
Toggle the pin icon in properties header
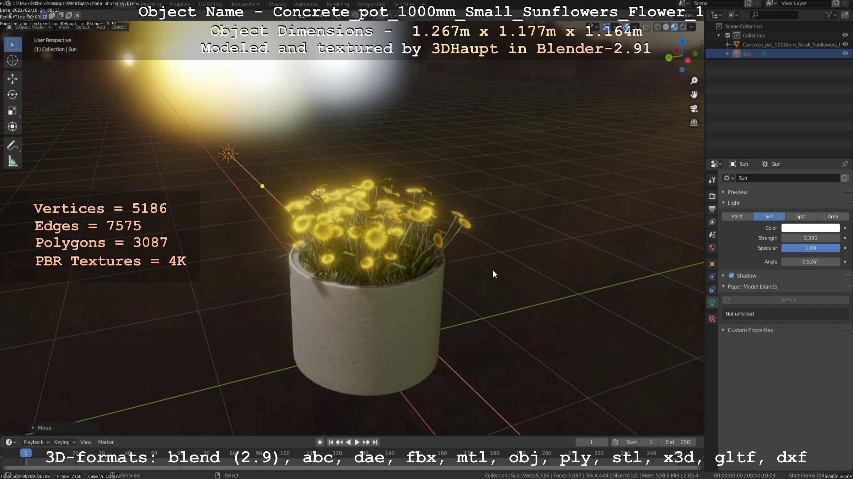click(845, 164)
